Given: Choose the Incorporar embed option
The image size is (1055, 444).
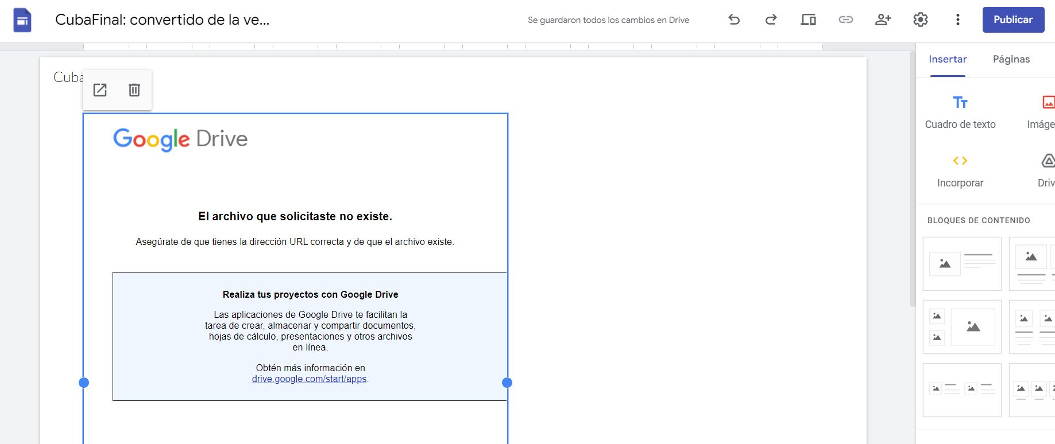Looking at the screenshot, I should pyautogui.click(x=960, y=170).
